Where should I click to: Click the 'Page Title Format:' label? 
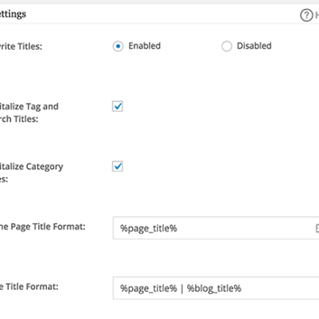tap(29, 287)
